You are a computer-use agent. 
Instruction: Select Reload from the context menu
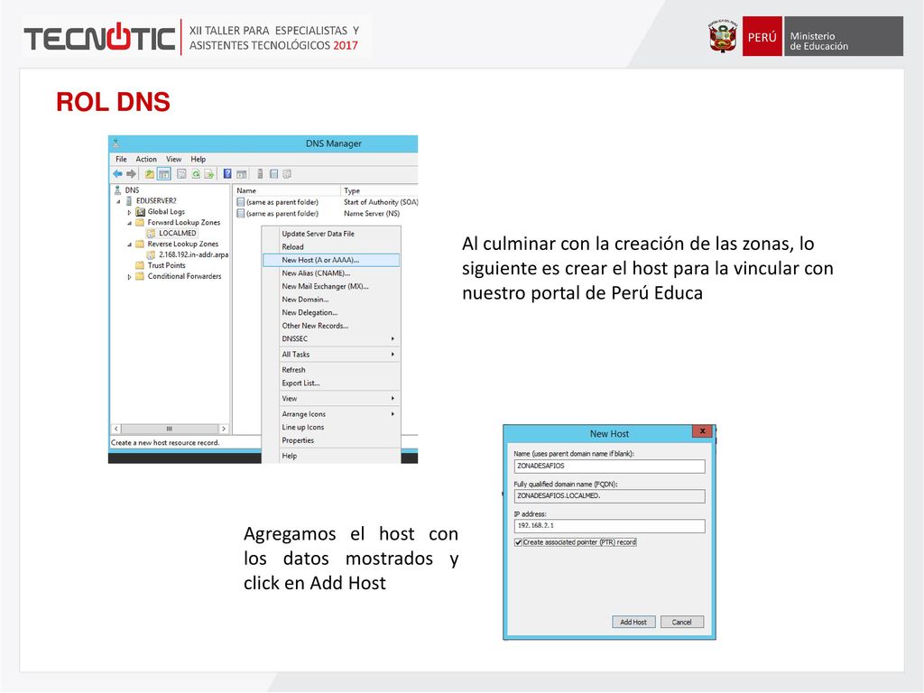[331, 247]
